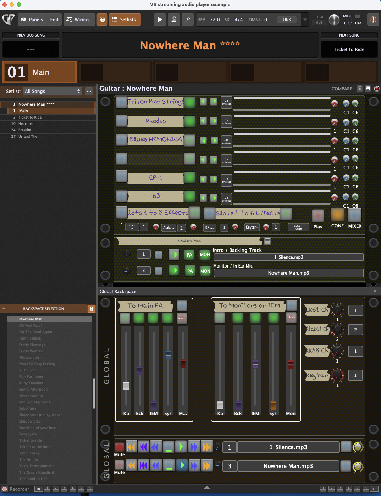The width and height of the screenshot is (381, 496).
Task: Click the Kb fader in To Main PA
Action: [126, 385]
